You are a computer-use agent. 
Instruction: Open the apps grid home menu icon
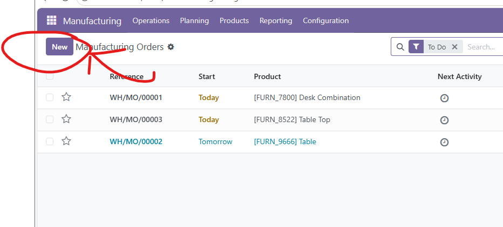[51, 21]
